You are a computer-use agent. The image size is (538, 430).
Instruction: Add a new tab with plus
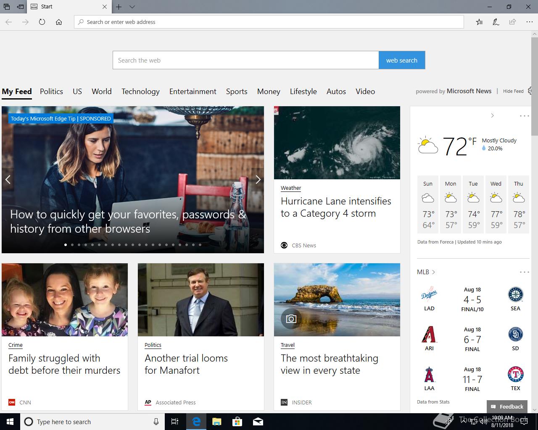(119, 7)
